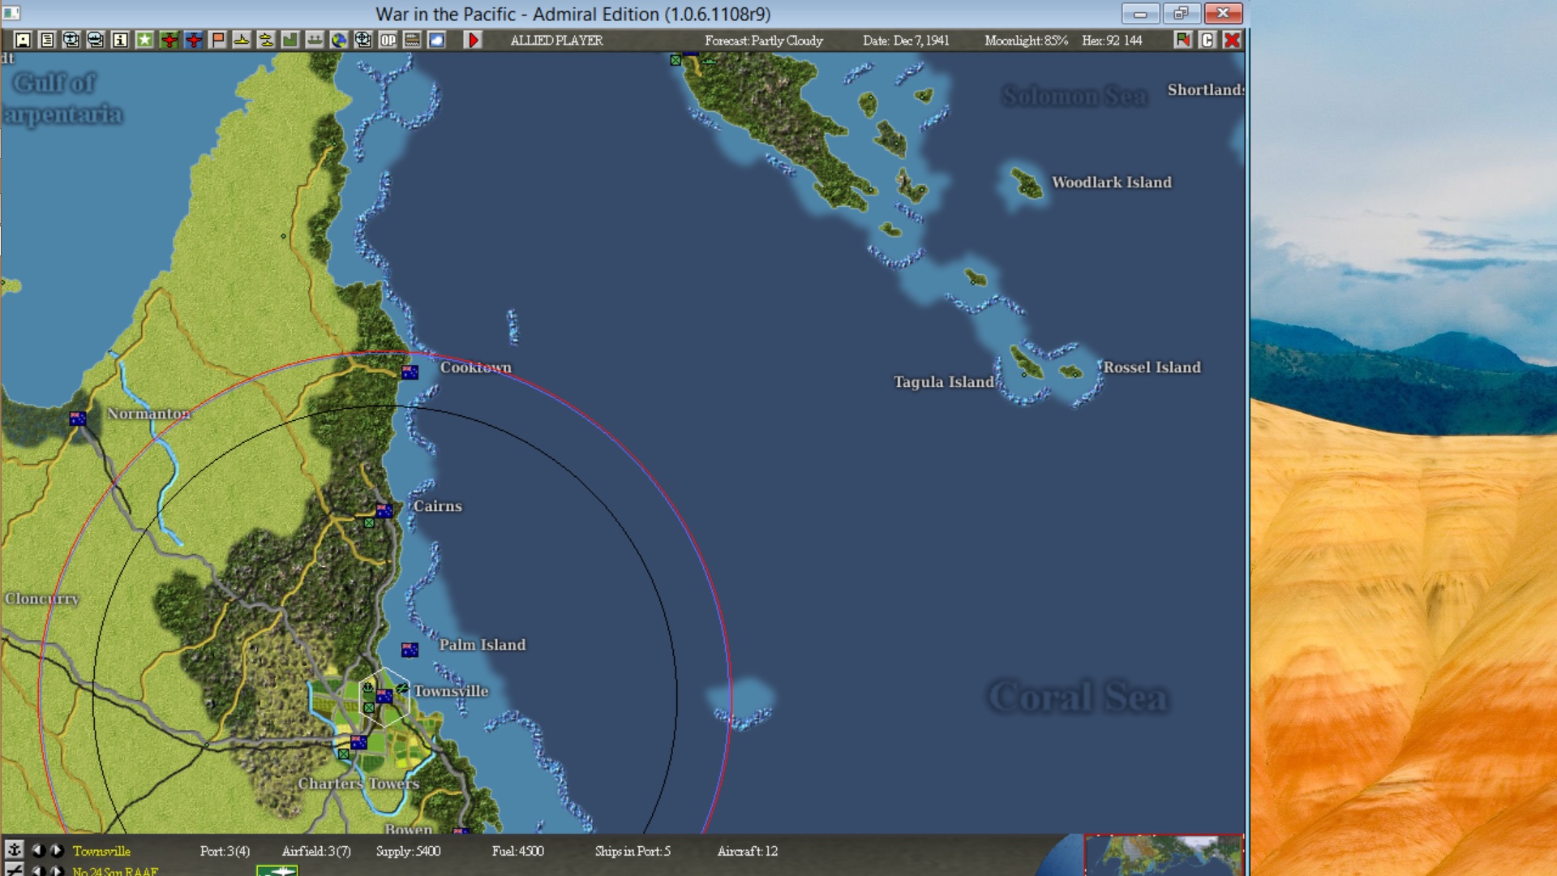Open the information 'i' toolbar icon

pos(120,40)
